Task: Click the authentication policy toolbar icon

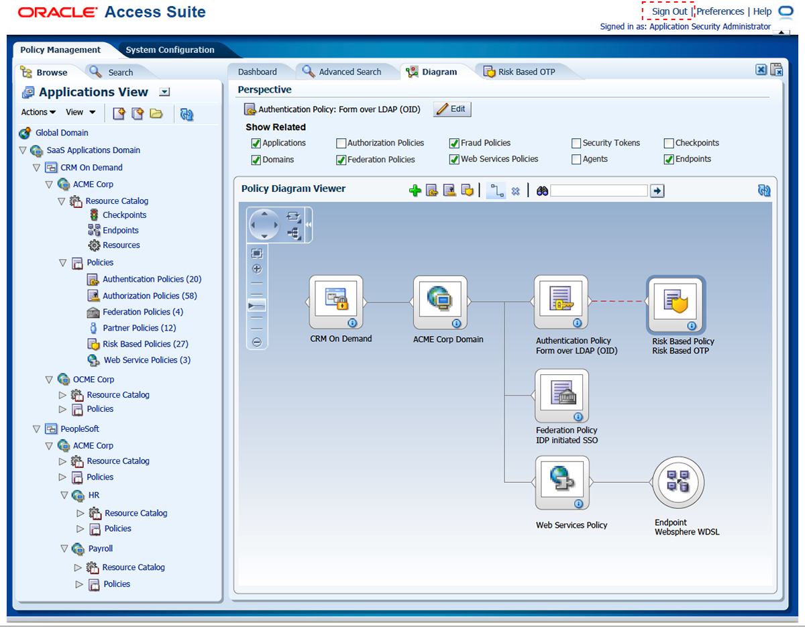Action: click(x=432, y=191)
